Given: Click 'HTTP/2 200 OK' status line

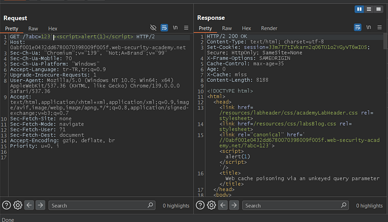Looking at the screenshot, I should 227,37.
